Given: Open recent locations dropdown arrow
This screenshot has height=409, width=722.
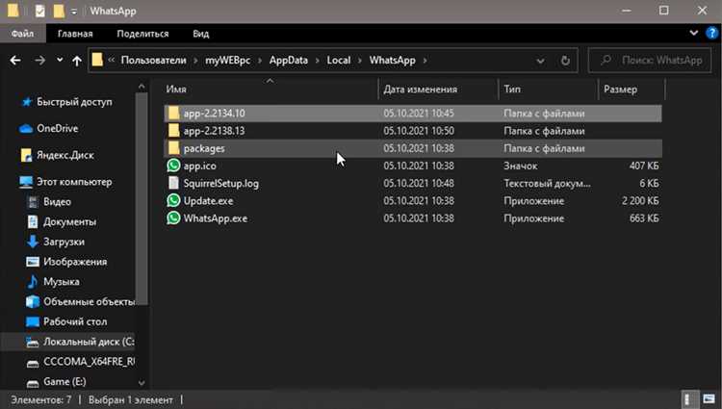Looking at the screenshot, I should [60, 60].
